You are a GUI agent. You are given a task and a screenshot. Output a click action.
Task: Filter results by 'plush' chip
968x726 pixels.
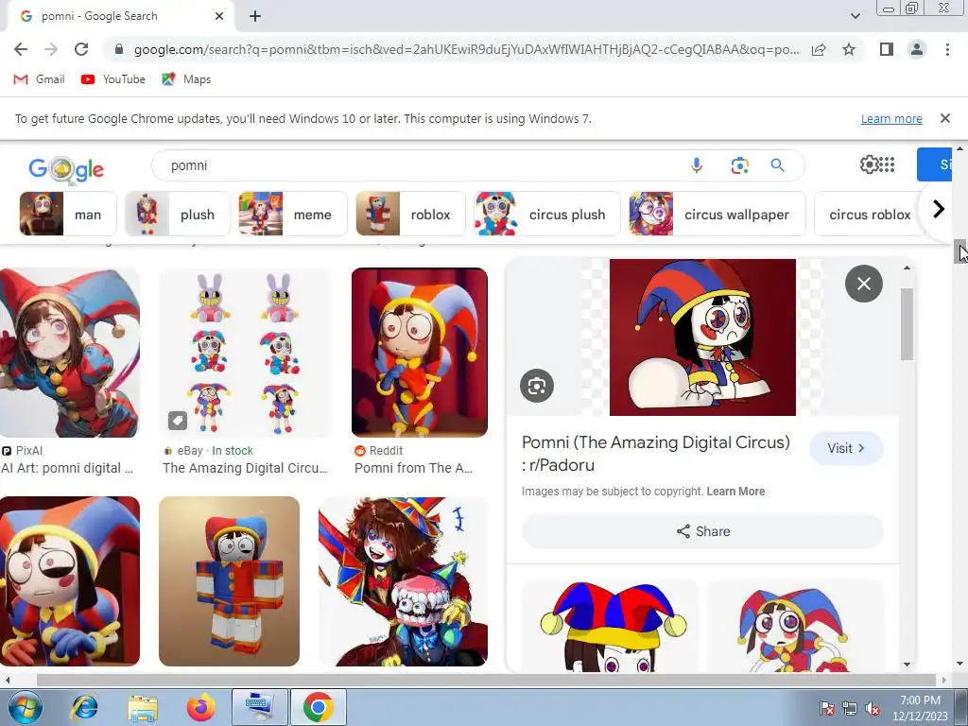pos(177,215)
